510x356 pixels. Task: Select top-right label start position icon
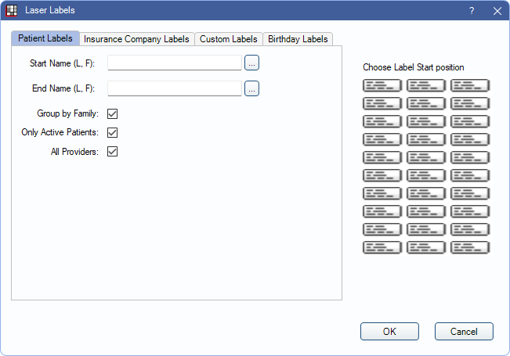[x=470, y=85]
